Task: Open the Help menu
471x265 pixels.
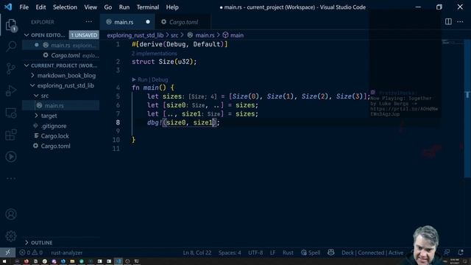Action: pos(172,7)
